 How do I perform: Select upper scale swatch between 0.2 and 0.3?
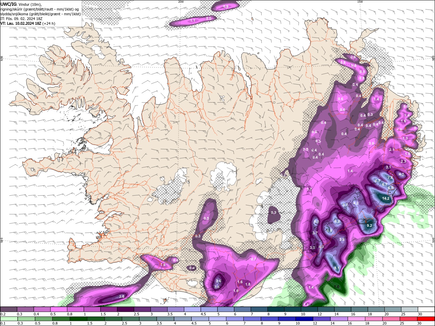(8, 309)
